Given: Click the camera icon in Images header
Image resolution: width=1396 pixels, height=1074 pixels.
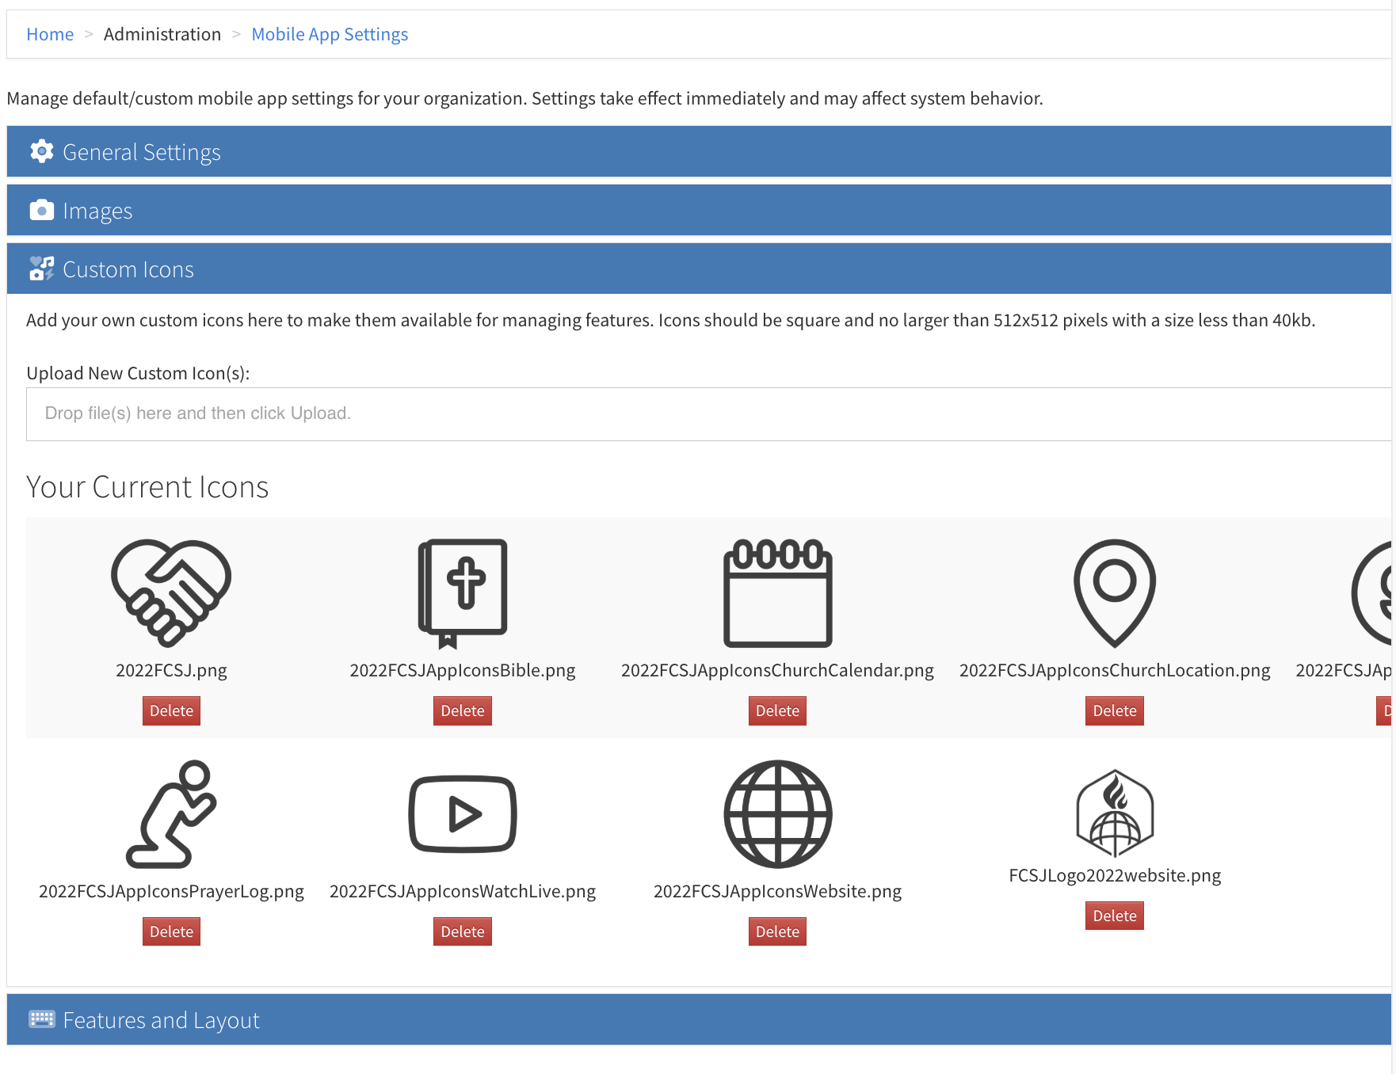Looking at the screenshot, I should click(42, 210).
